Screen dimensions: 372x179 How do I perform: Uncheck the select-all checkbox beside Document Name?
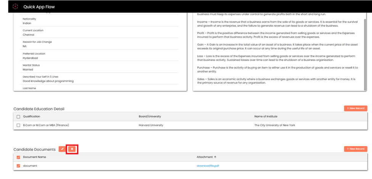tap(18, 157)
